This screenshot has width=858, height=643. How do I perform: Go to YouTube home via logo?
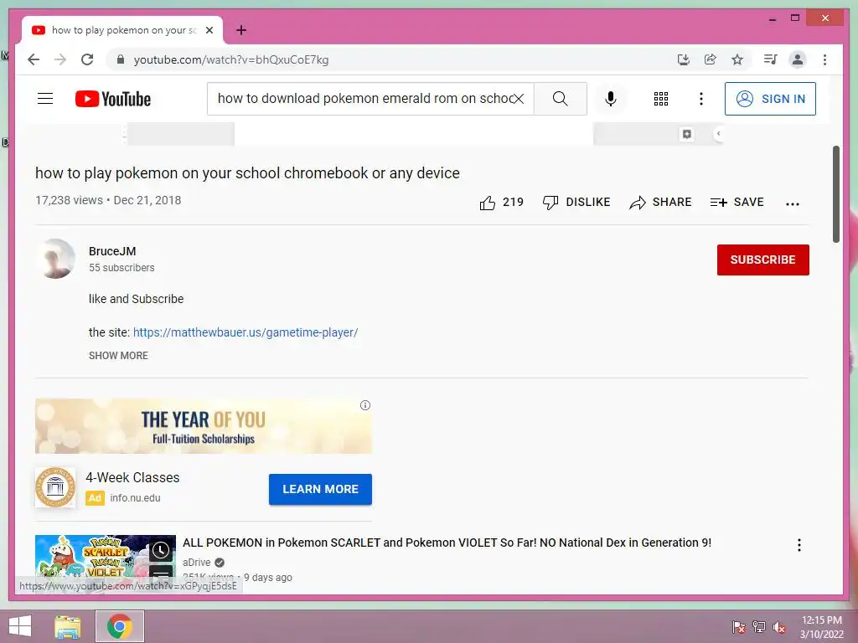(113, 99)
